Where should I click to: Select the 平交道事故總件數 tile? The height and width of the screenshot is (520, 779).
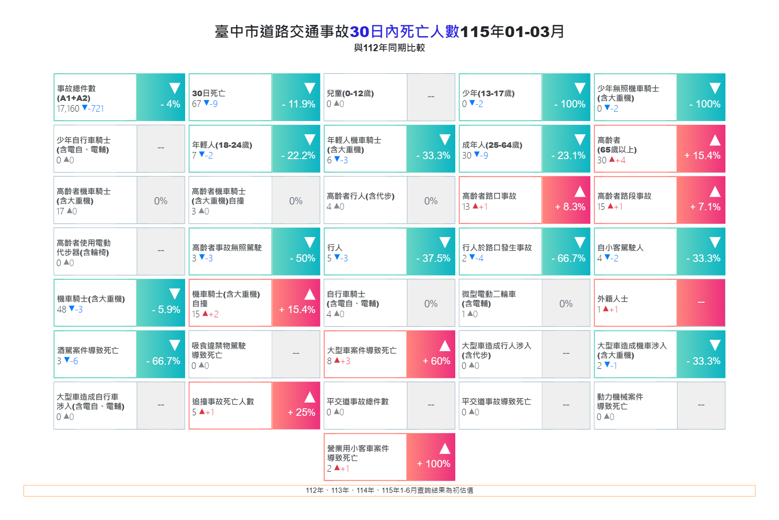coord(389,405)
